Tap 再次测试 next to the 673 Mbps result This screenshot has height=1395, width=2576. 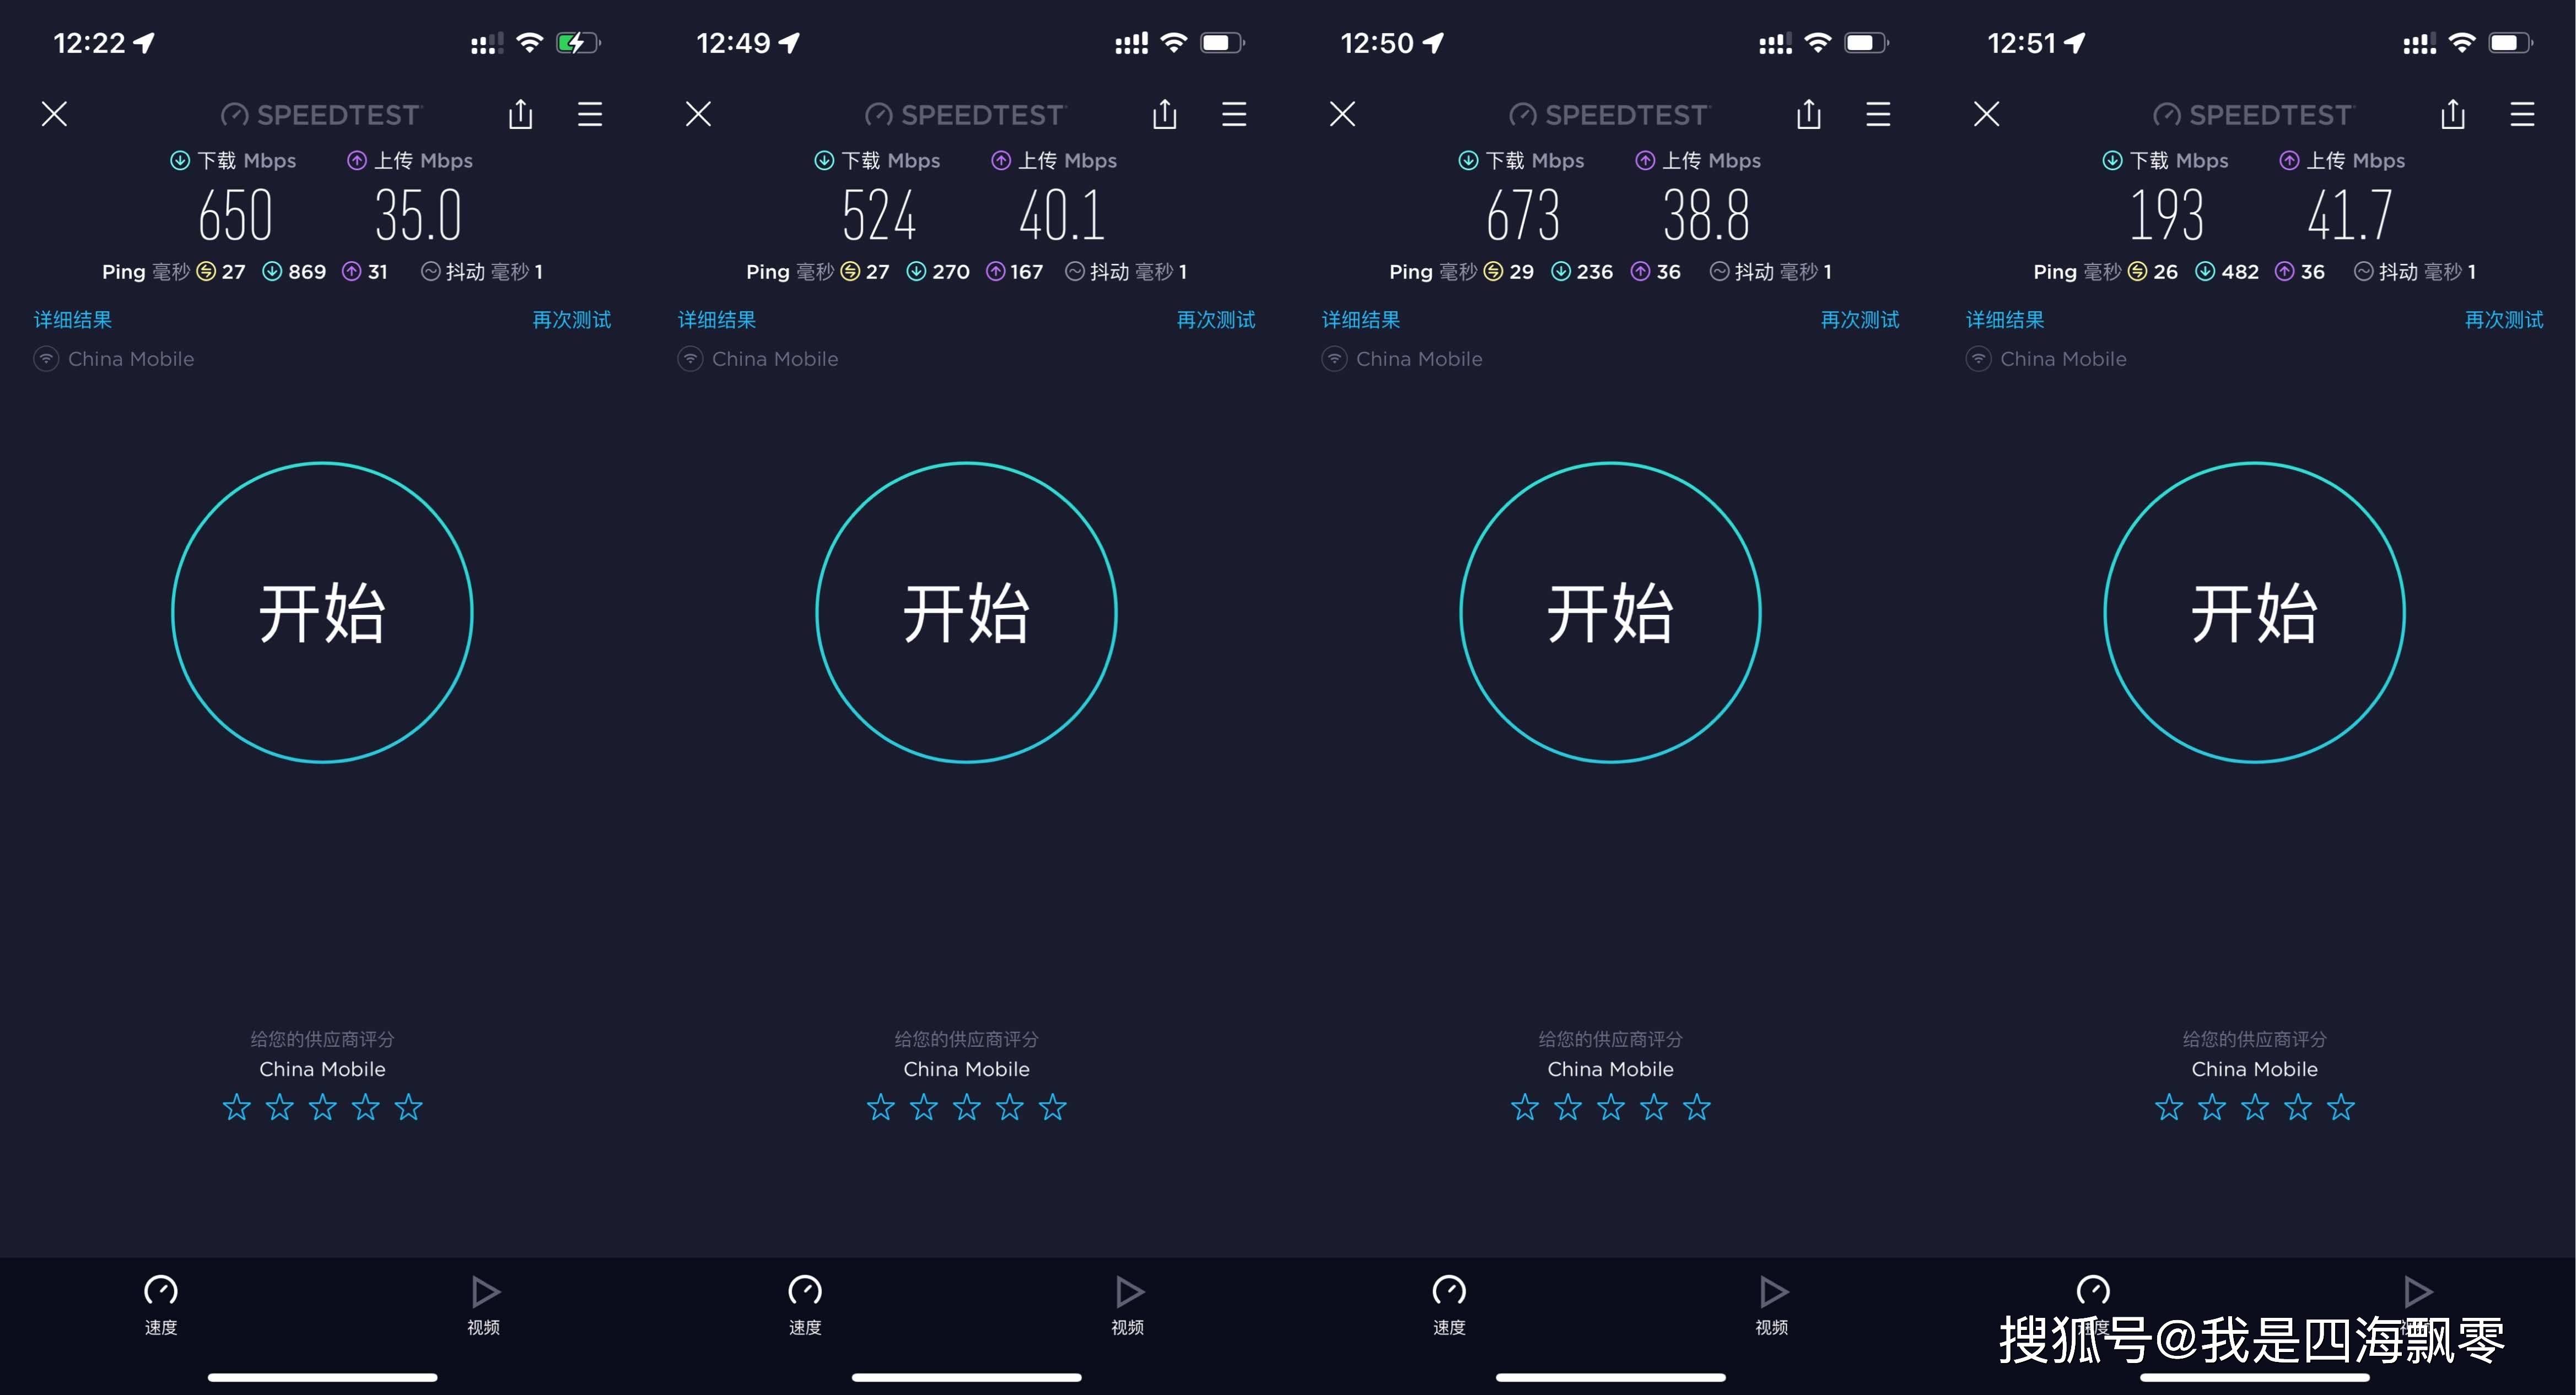point(1859,320)
